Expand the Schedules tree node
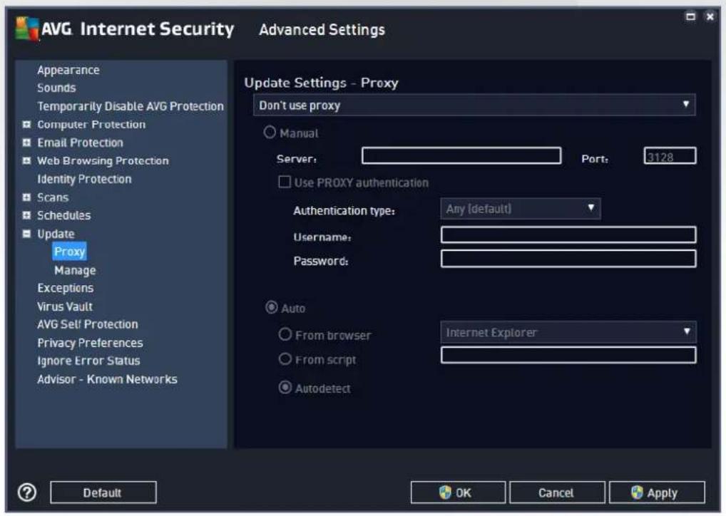 [27, 215]
